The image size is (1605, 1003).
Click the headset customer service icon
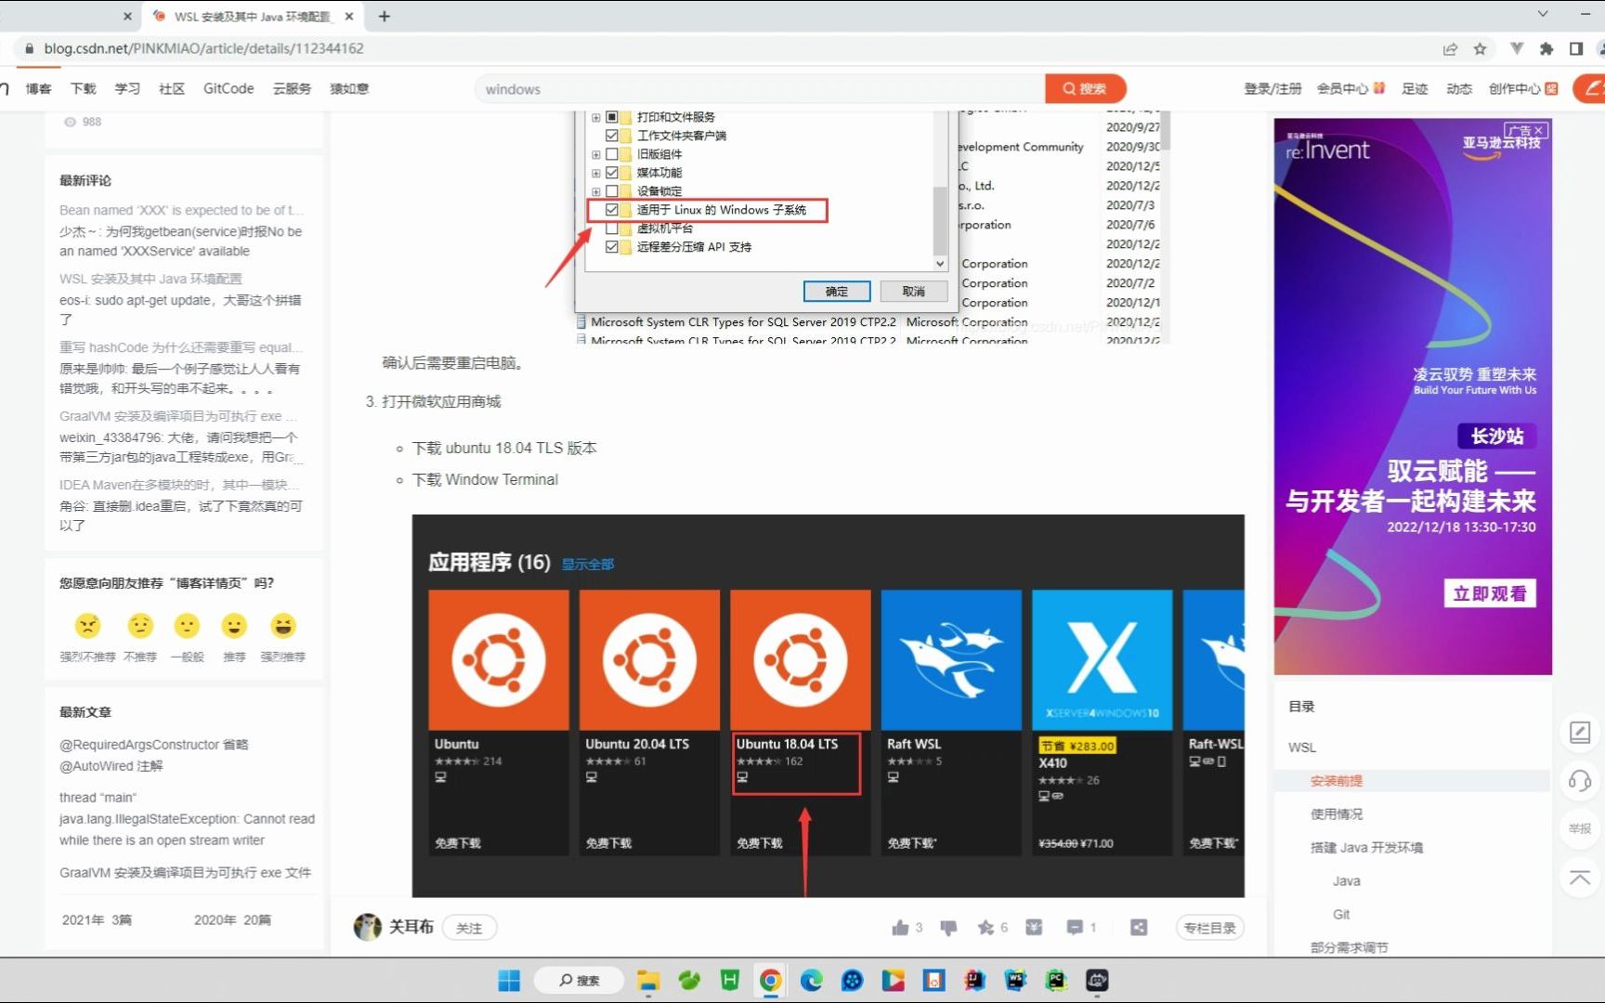(1580, 780)
